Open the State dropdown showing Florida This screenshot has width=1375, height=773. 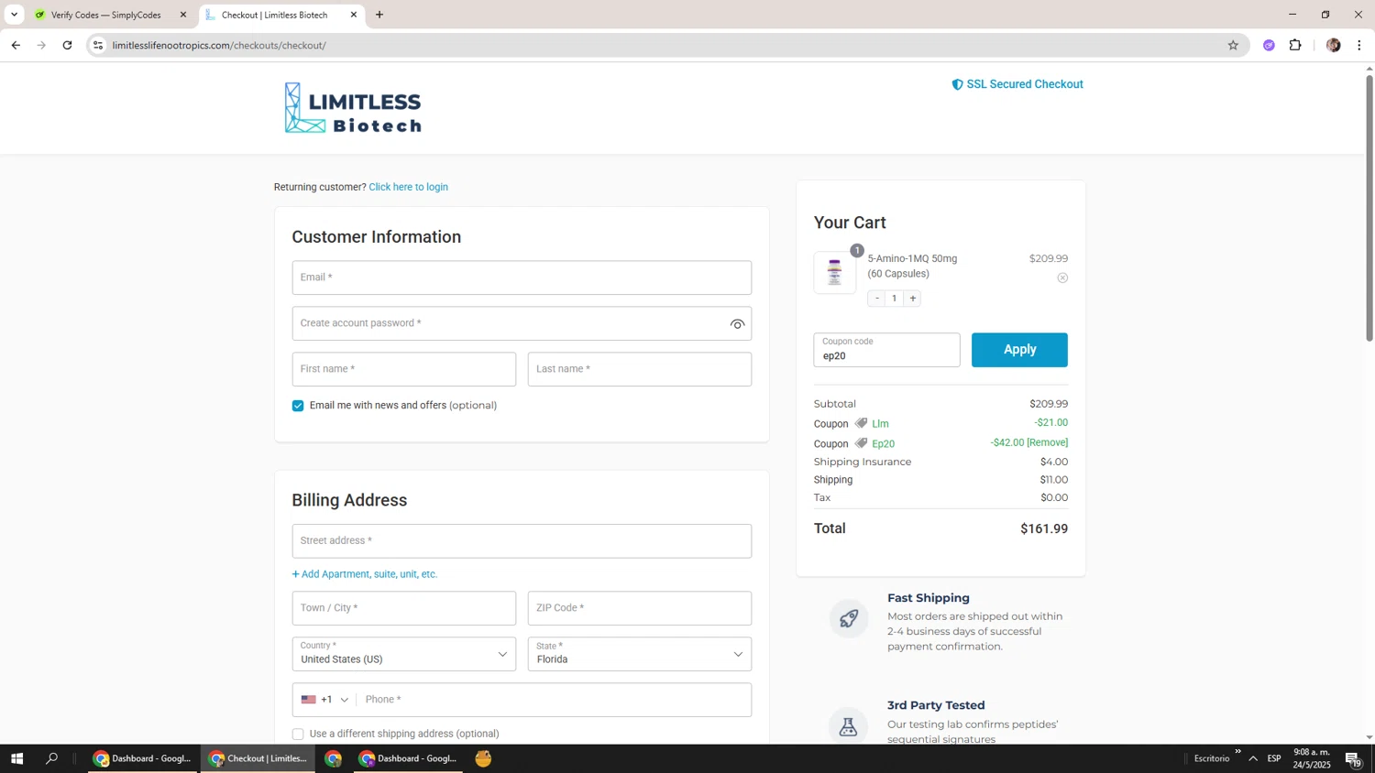639,654
